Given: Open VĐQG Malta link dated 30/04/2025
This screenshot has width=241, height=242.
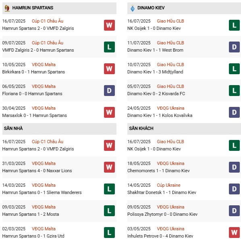Looking at the screenshot, I should [44, 108].
